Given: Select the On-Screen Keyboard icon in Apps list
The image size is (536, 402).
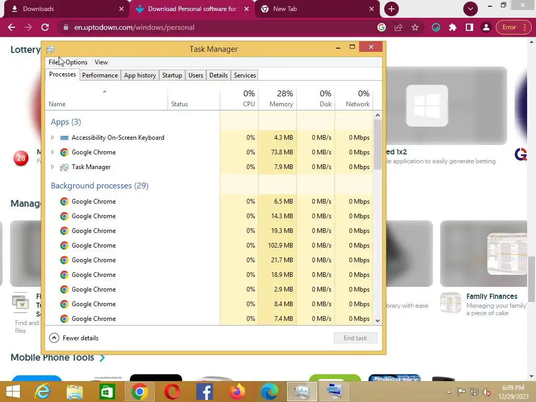Looking at the screenshot, I should 64,138.
